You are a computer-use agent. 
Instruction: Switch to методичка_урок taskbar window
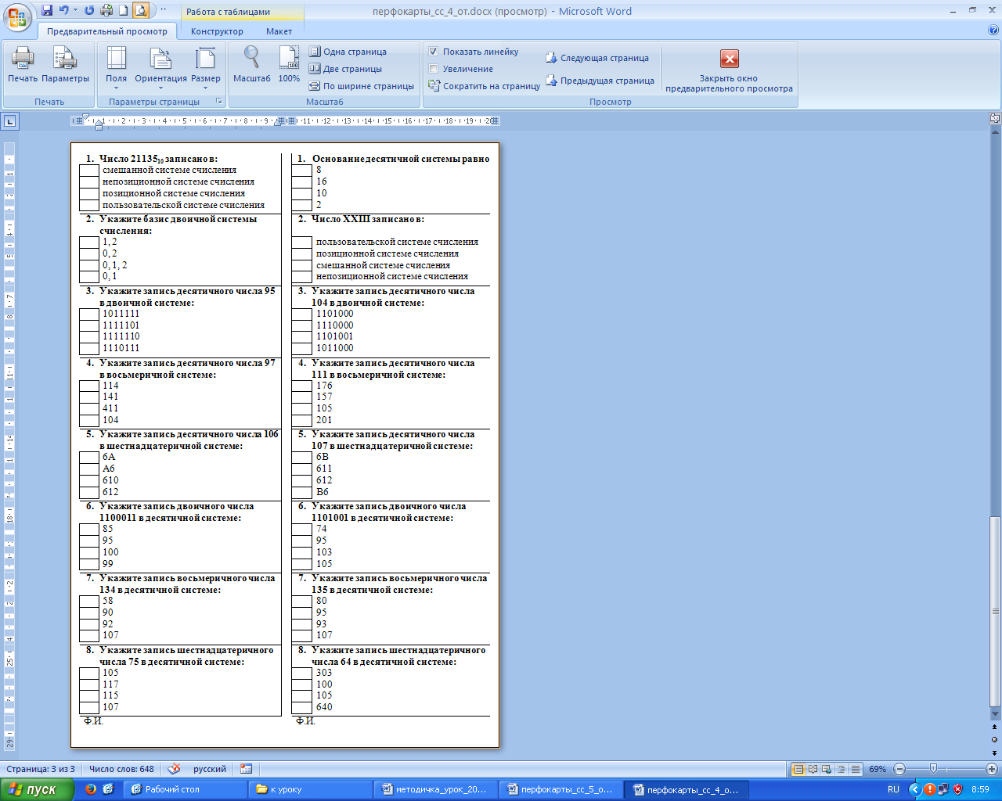[x=436, y=789]
